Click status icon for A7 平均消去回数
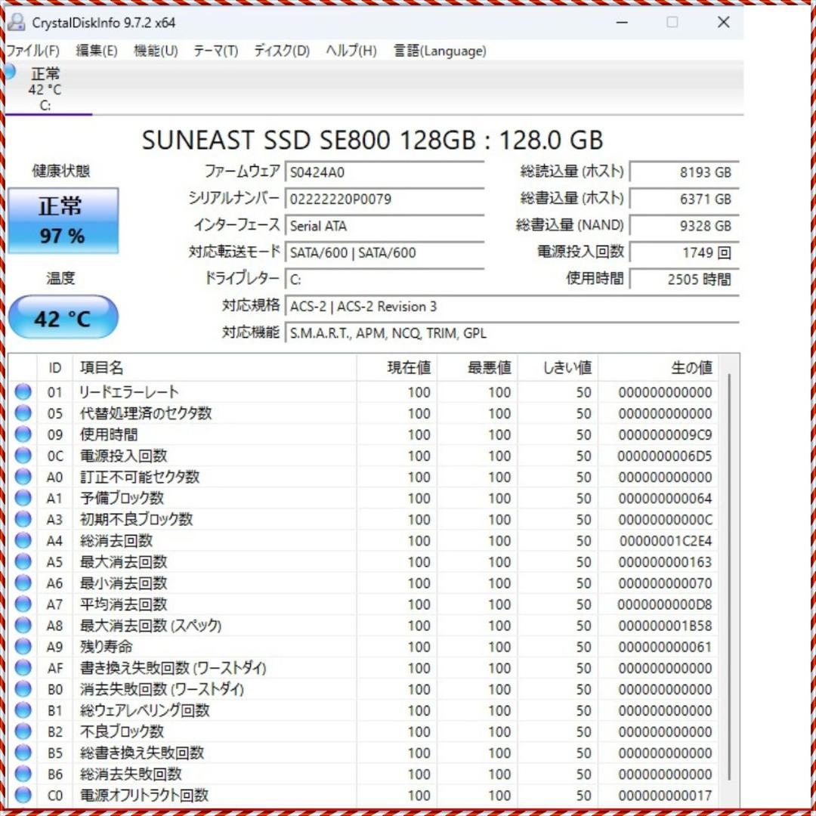816x816 pixels. [x=23, y=604]
